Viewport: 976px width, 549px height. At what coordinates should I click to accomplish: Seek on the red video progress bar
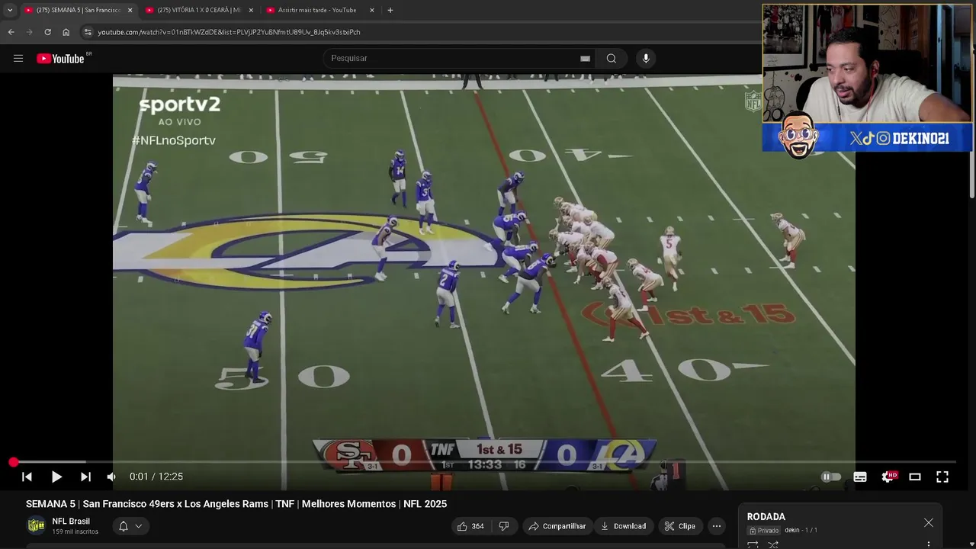click(x=484, y=462)
